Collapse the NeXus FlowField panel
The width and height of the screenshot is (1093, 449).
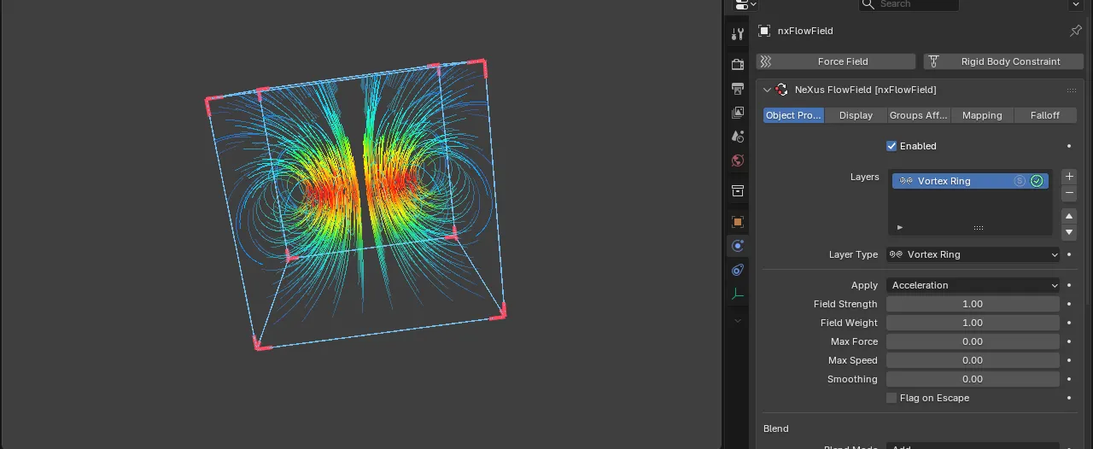click(767, 90)
